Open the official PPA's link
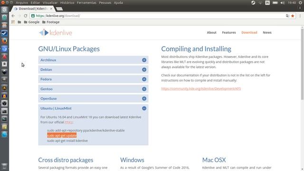Viewport: 304px width, 171px height. pos(68,122)
